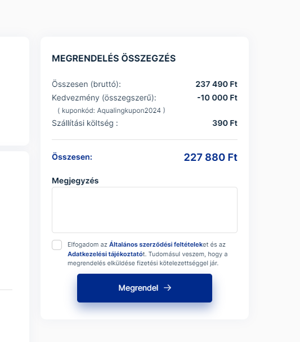Click the Megrendel order button
Viewport: 300px width, 342px height.
(x=145, y=288)
